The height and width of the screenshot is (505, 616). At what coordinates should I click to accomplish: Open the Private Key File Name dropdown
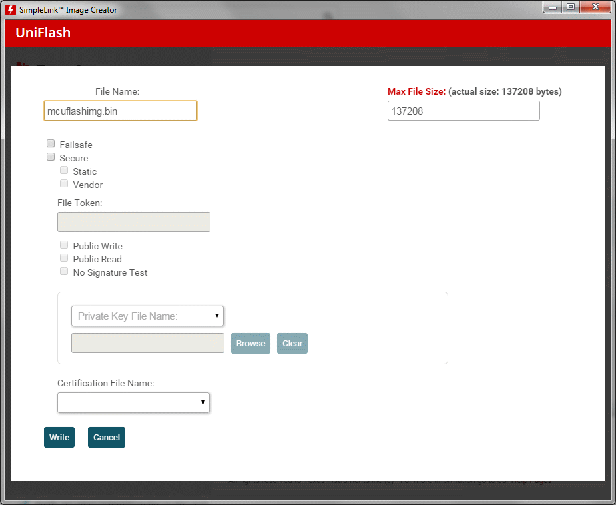[x=147, y=316]
